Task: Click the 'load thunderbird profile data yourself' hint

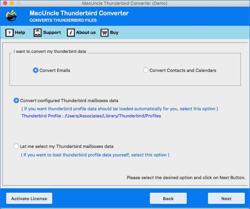Action: point(95,155)
